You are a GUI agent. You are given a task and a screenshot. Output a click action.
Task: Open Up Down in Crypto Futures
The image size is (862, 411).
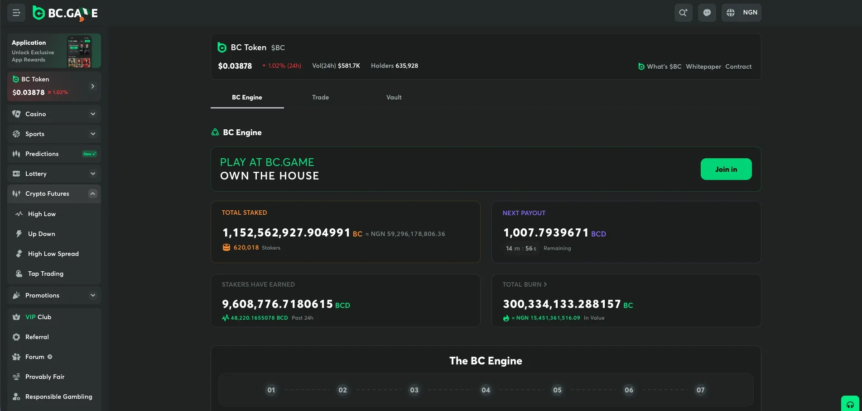pyautogui.click(x=54, y=234)
